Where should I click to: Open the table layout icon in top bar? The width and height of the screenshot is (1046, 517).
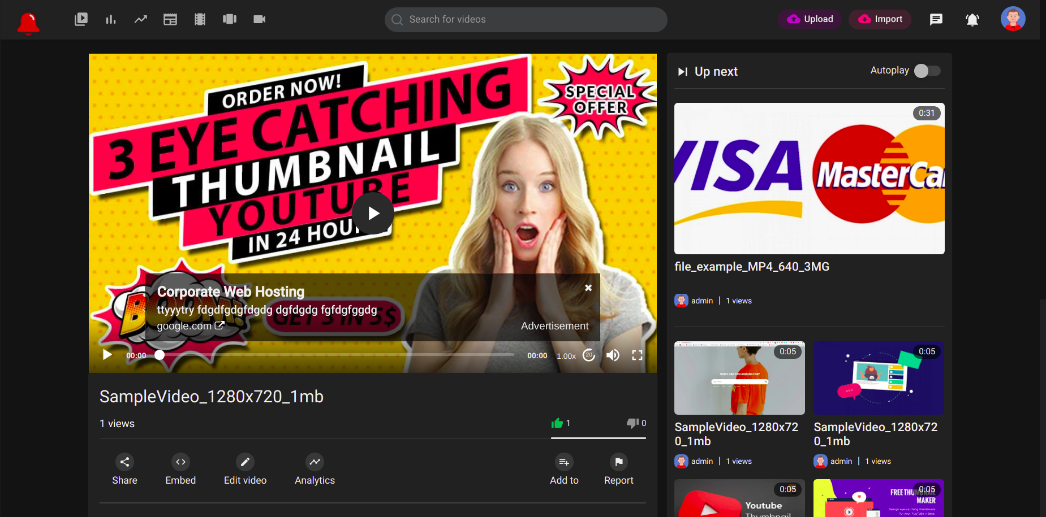click(x=170, y=19)
